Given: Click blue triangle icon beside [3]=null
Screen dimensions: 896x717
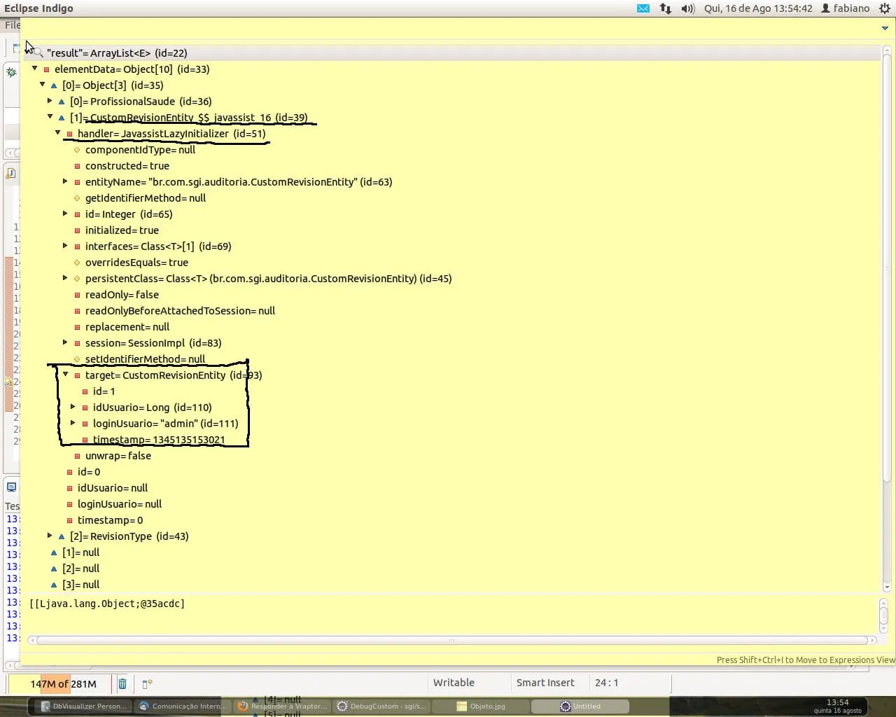Looking at the screenshot, I should (54, 585).
